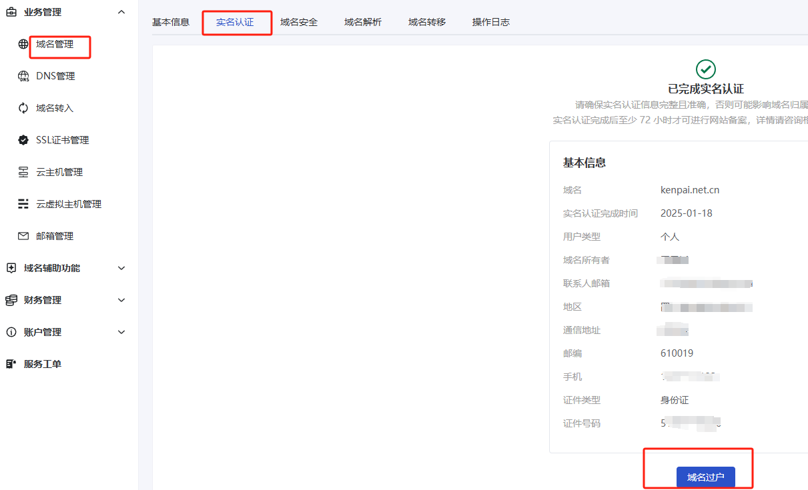This screenshot has width=808, height=490.
Task: Go to the 域名解析 tab
Action: [363, 22]
